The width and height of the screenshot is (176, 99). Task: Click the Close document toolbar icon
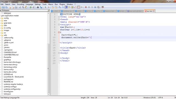click(10, 7)
